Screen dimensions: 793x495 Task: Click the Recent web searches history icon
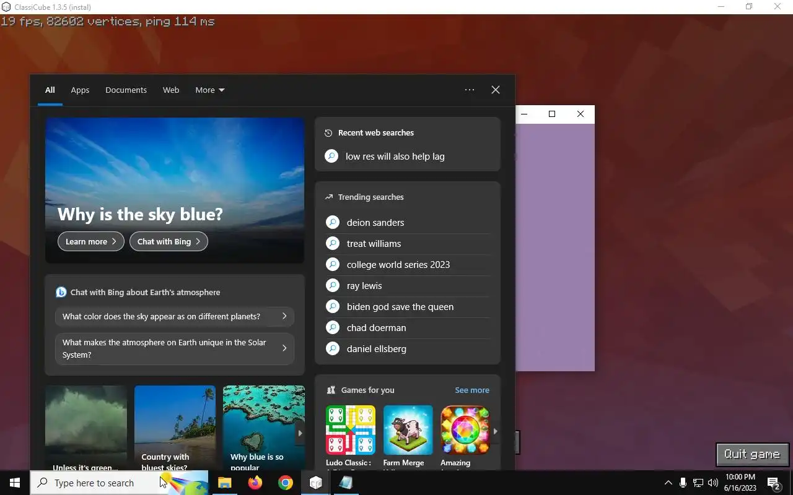(x=329, y=133)
